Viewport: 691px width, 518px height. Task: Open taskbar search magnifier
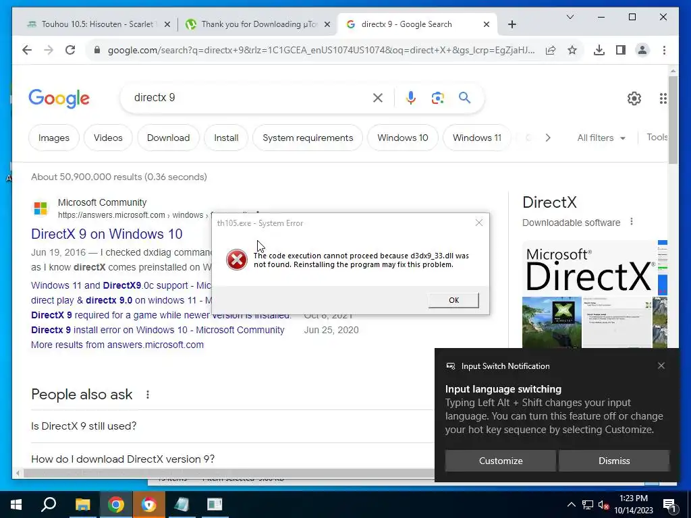click(49, 505)
